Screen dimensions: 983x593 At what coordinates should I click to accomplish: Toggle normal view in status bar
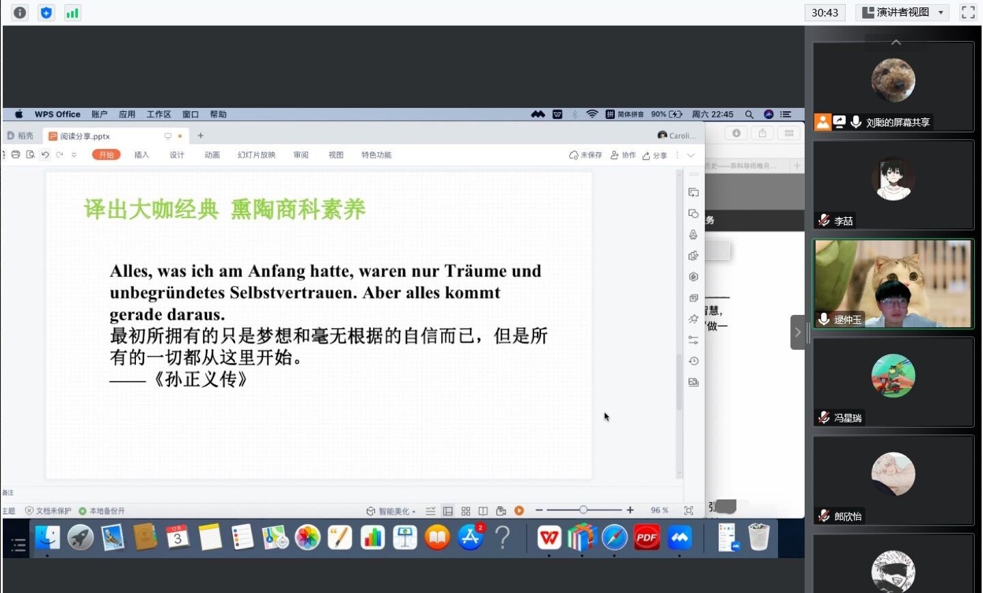[x=448, y=510]
